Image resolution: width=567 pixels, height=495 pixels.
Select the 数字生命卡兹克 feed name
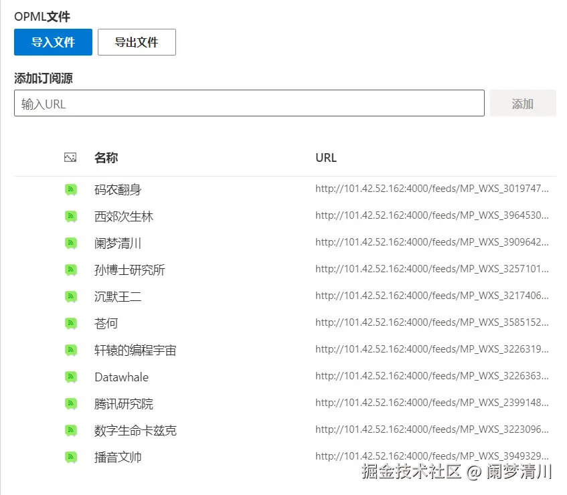(135, 430)
